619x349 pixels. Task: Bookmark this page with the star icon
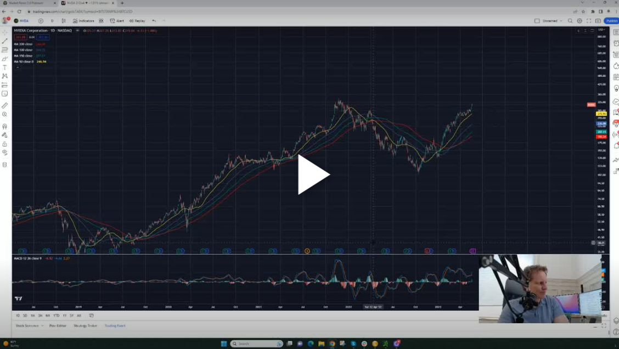583,12
